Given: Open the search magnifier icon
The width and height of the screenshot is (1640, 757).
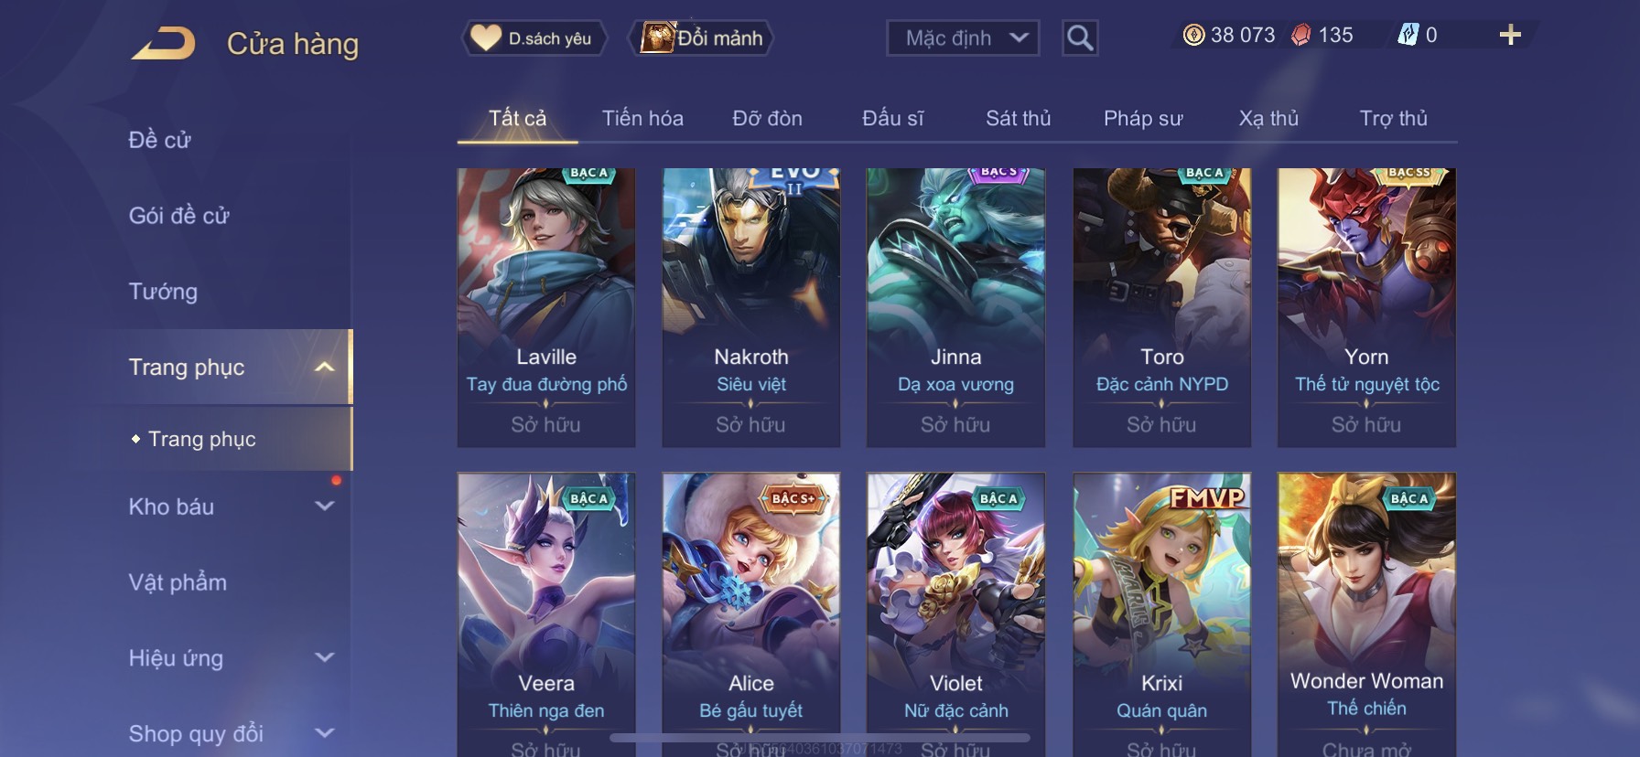Looking at the screenshot, I should 1080,38.
